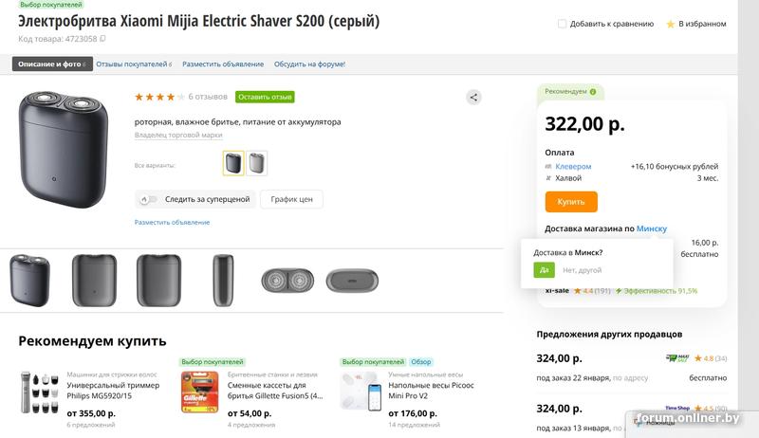Tick Добавить к сравнению checkbox
Image resolution: width=759 pixels, height=438 pixels.
coord(563,24)
